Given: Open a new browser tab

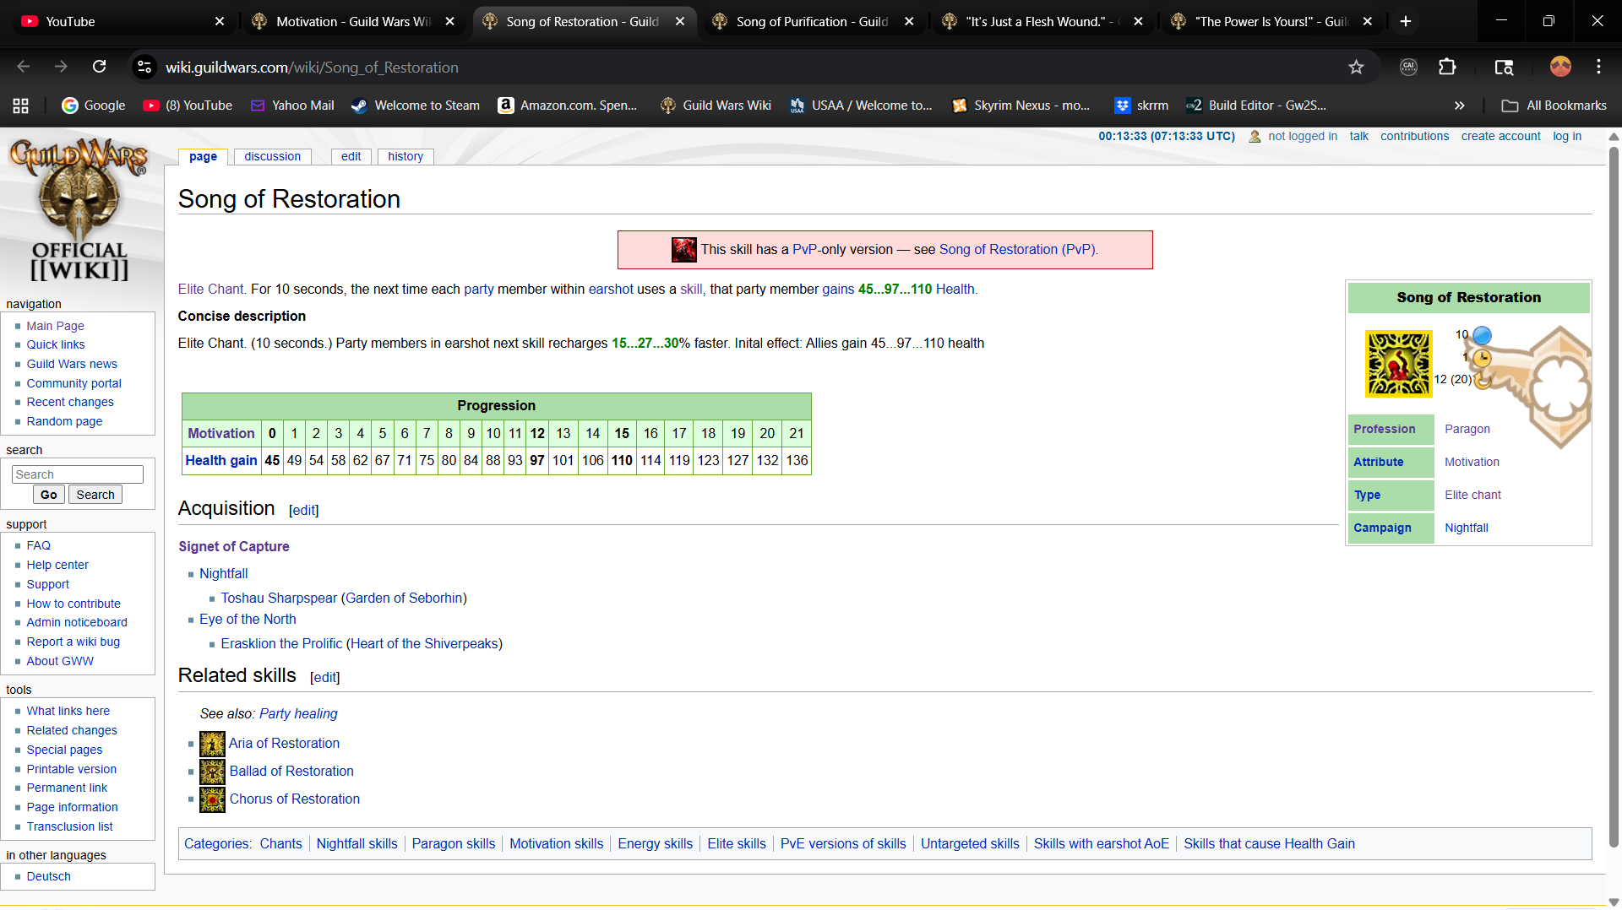Looking at the screenshot, I should (1406, 21).
